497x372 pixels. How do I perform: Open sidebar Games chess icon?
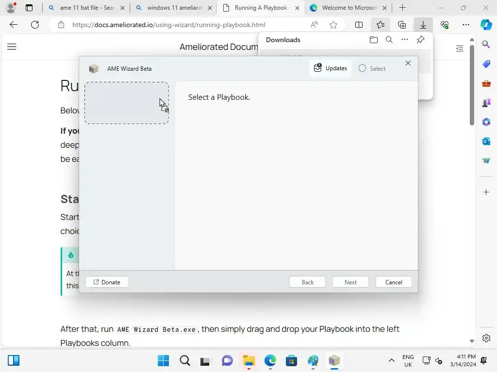point(486,103)
